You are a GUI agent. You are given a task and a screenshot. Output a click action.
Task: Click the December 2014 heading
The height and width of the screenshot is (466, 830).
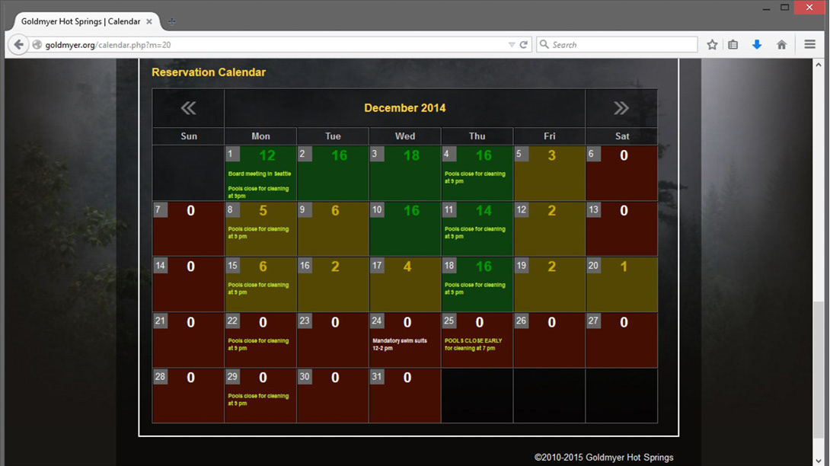pyautogui.click(x=405, y=108)
